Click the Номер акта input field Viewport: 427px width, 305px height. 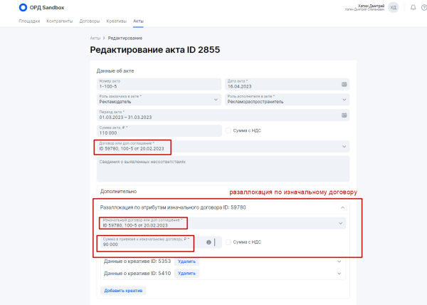click(157, 84)
